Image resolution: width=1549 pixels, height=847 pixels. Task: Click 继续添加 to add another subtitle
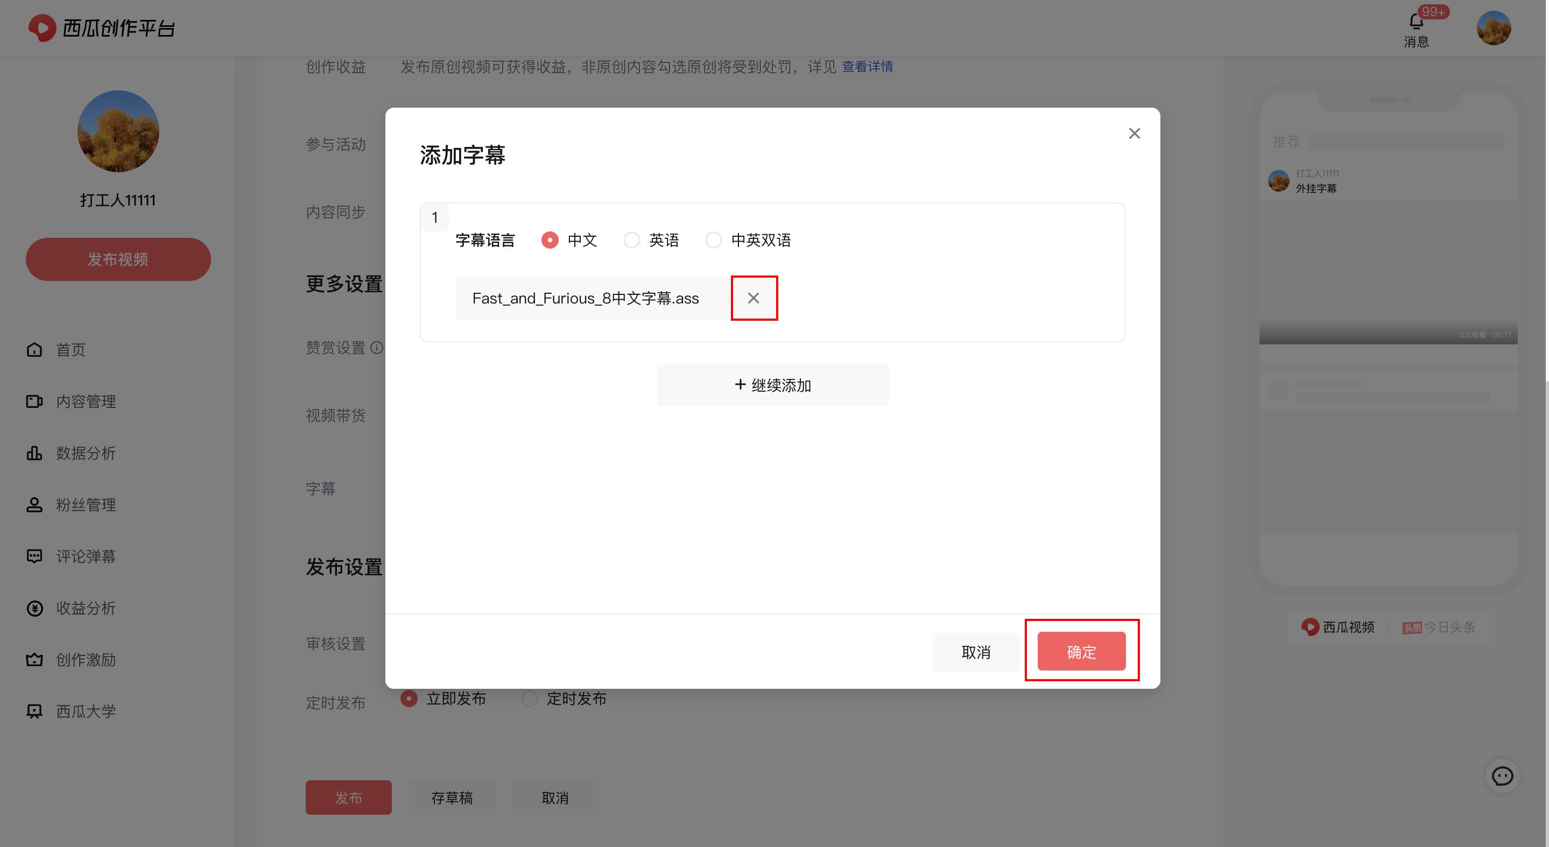[772, 385]
